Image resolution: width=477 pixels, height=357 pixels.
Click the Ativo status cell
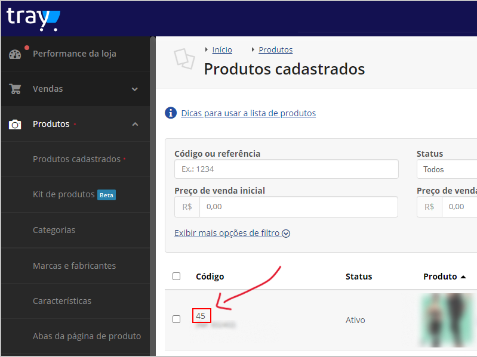(355, 320)
